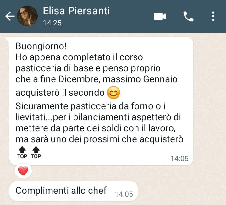Open Elisa Piersanti's profile picture
226x205 pixels.
coord(27,16)
